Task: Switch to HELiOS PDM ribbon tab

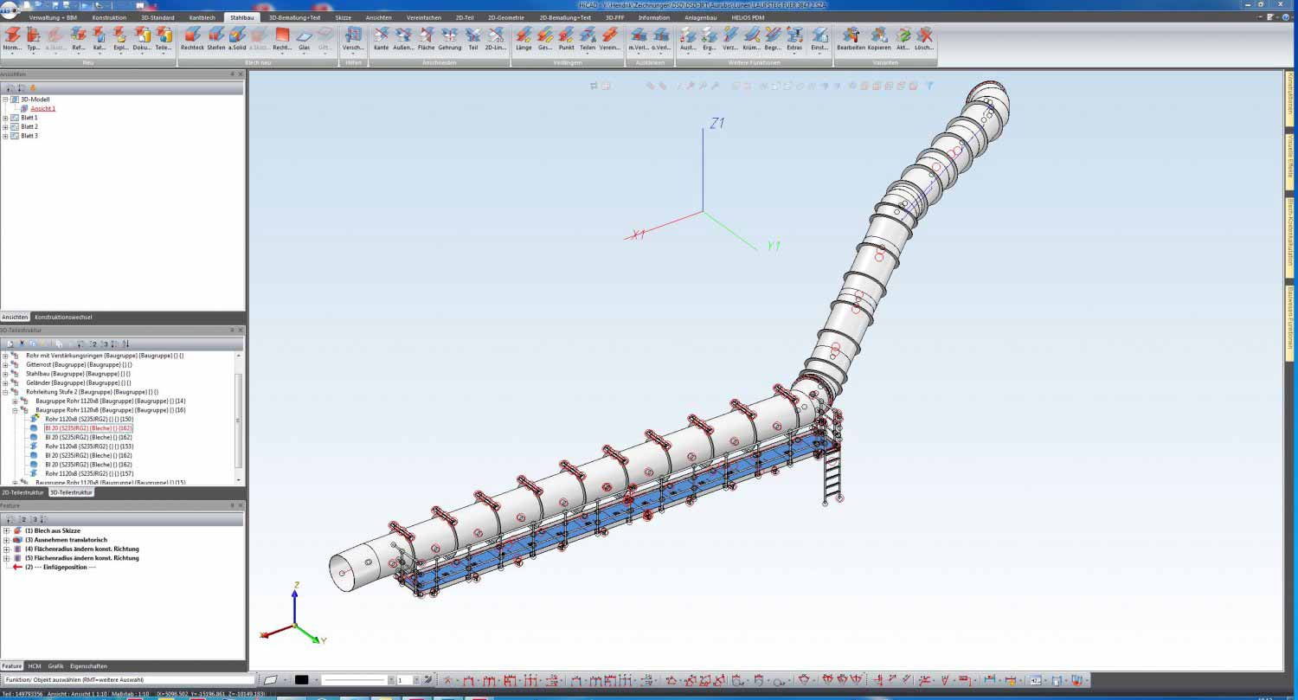Action: [x=748, y=17]
